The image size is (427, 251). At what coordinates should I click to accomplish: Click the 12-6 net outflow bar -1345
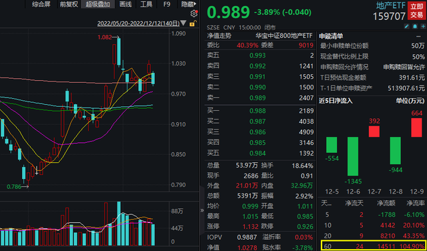[x=353, y=156]
